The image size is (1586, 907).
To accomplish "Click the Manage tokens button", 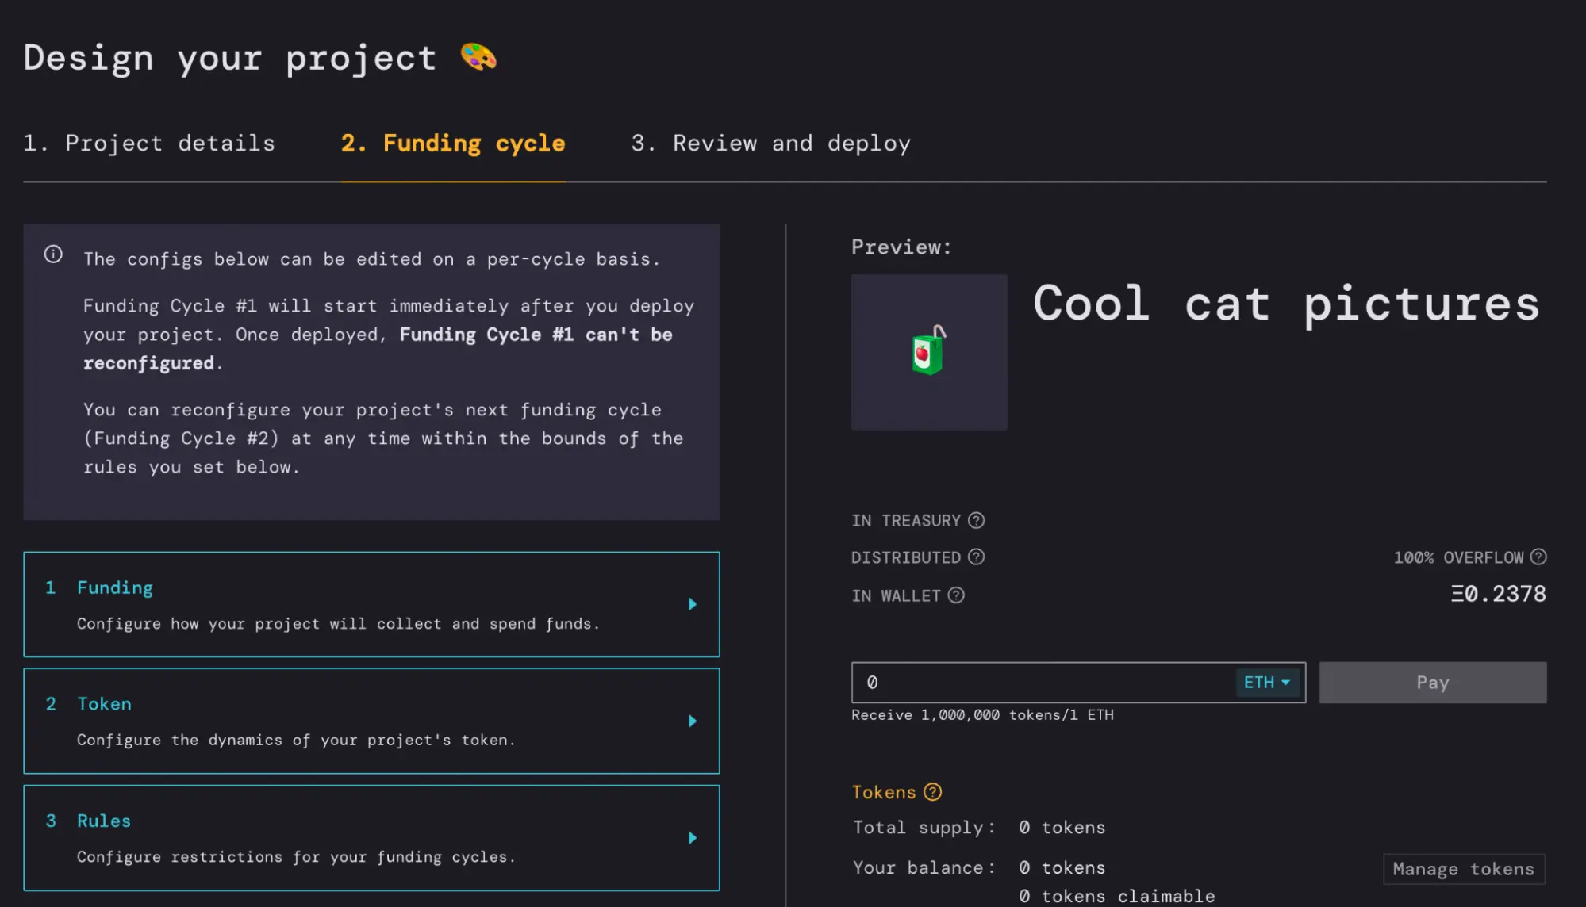I will click(1463, 869).
